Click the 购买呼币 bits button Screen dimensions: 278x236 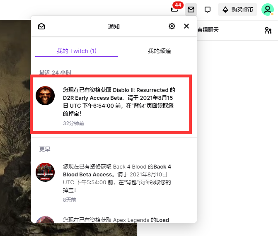[x=237, y=10]
